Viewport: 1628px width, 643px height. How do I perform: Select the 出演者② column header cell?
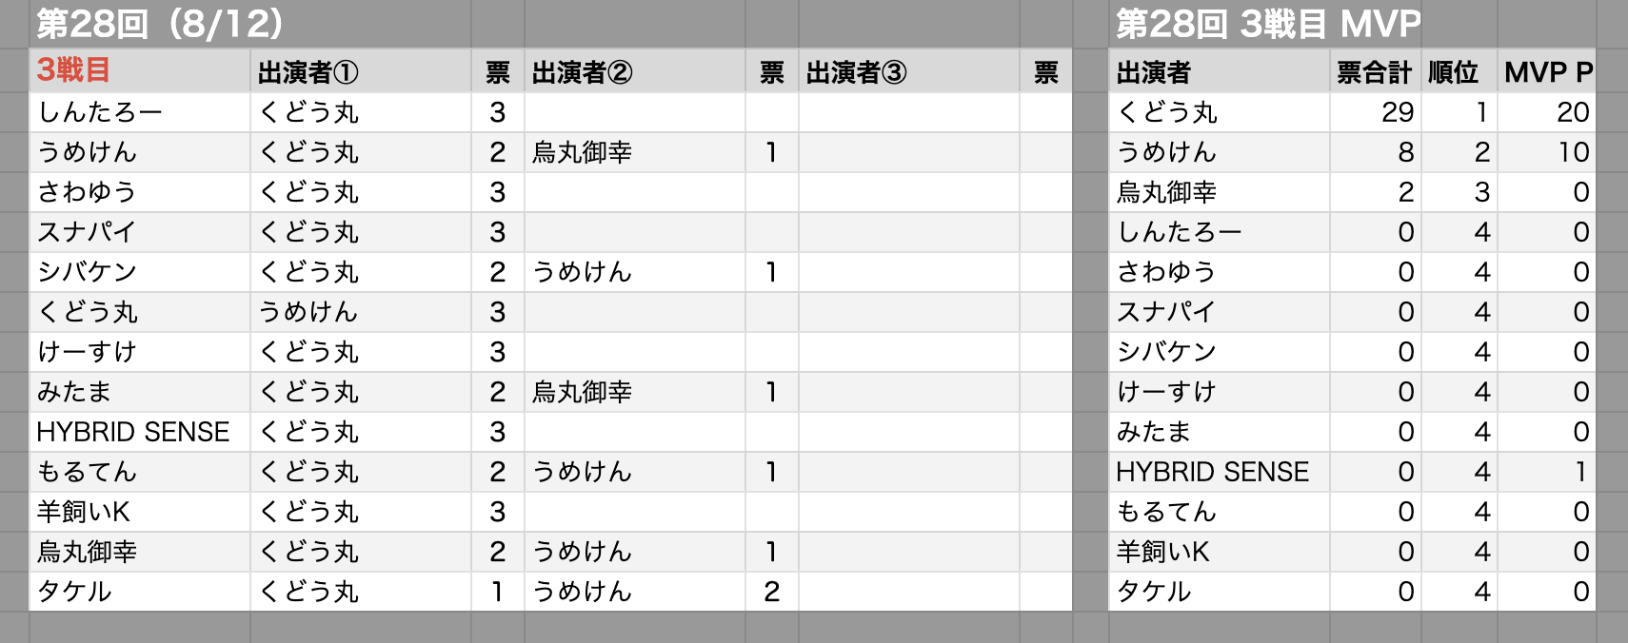pos(635,71)
